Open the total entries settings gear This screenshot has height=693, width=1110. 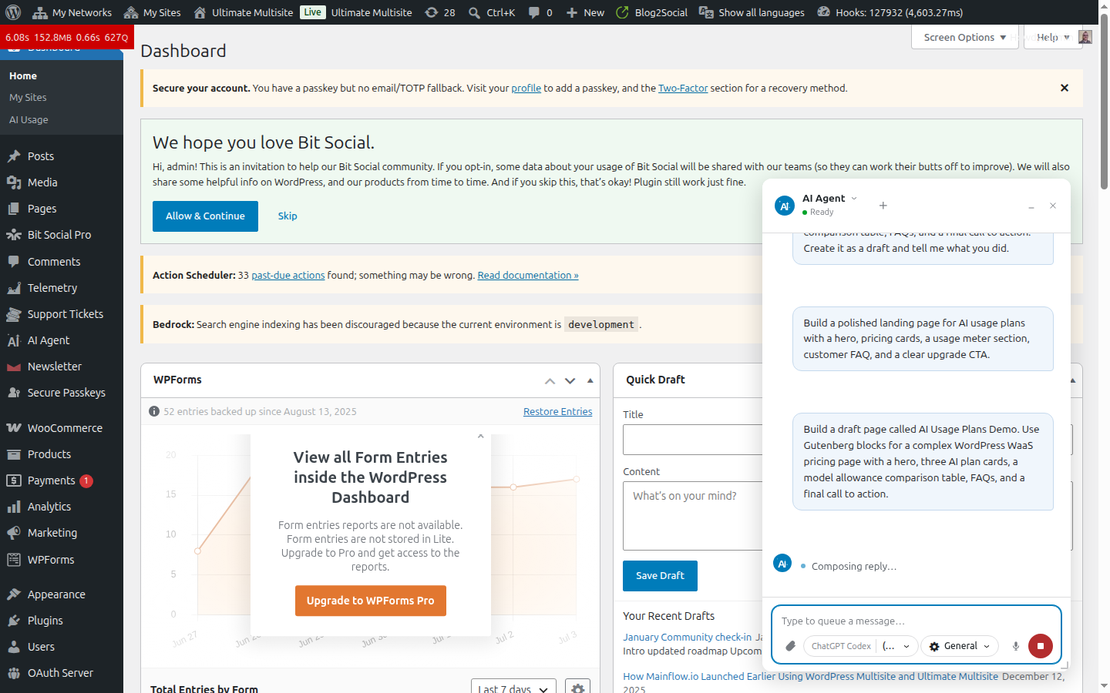[x=577, y=688]
